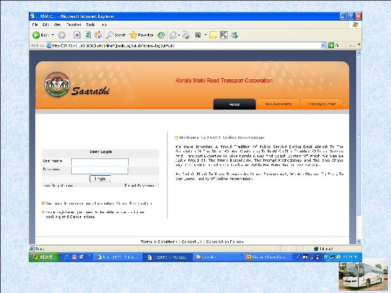Open the Help menu

[x=104, y=24]
